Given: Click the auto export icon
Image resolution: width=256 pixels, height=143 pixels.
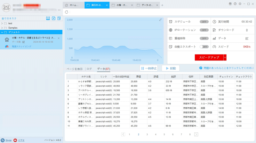Looking at the screenshot, I should coord(171,47).
